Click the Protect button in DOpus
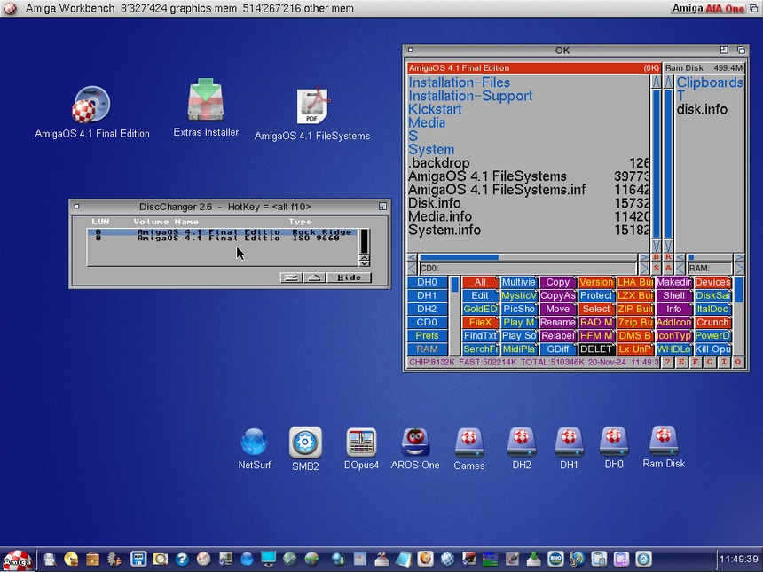Image resolution: width=763 pixels, height=572 pixels. click(x=596, y=295)
